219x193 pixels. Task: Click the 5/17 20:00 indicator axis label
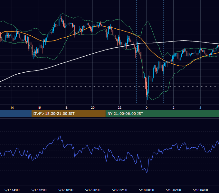pyautogui.click(x=93, y=190)
